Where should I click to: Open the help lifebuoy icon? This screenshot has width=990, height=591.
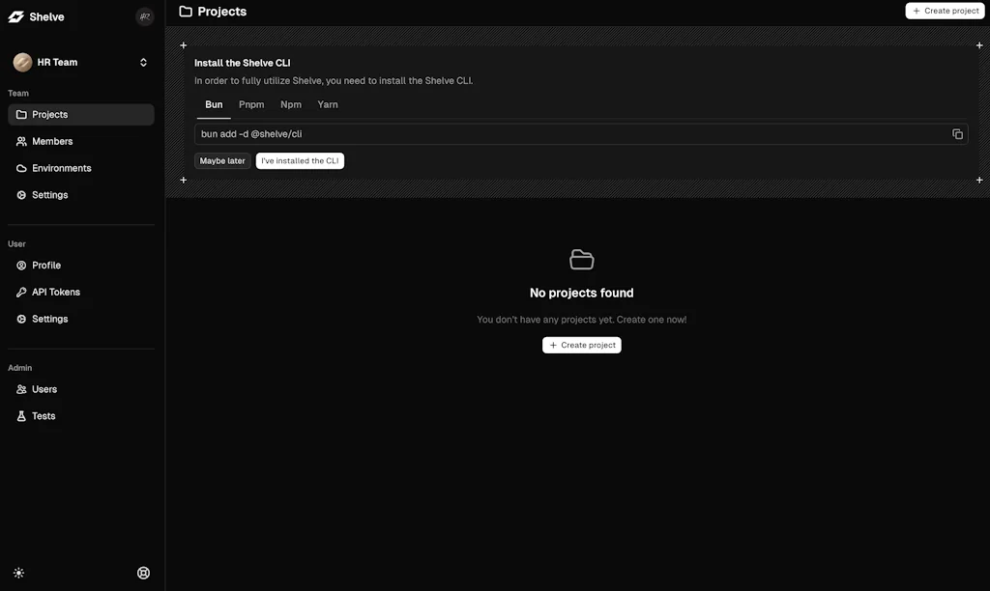tap(143, 573)
